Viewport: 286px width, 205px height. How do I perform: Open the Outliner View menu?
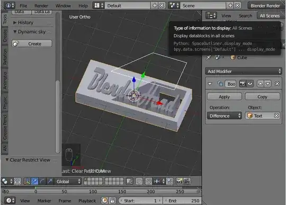(226, 16)
